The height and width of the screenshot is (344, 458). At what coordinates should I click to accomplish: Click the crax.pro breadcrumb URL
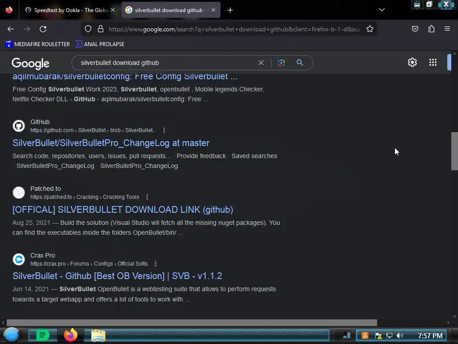tap(89, 264)
